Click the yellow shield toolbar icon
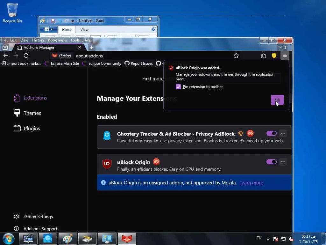The height and width of the screenshot is (245, 326). tap(274, 56)
